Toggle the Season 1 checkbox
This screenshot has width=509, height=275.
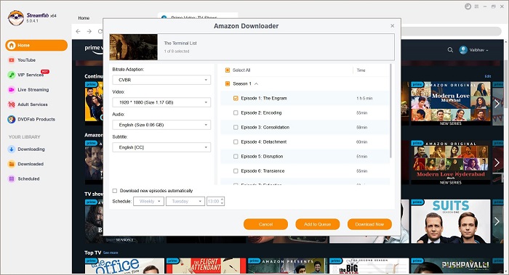(228, 83)
